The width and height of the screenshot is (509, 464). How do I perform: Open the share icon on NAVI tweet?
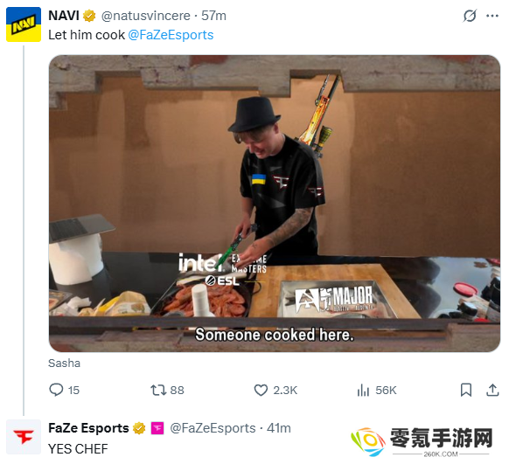click(x=492, y=390)
